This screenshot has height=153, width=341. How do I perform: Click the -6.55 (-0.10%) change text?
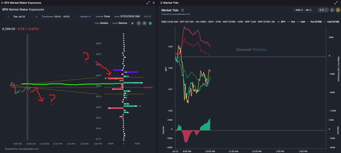pos(28,29)
